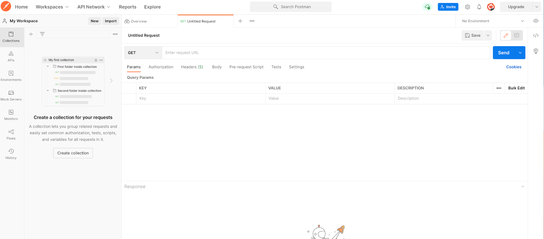
Task: Open the Save options dropdown arrow
Action: pyautogui.click(x=488, y=35)
